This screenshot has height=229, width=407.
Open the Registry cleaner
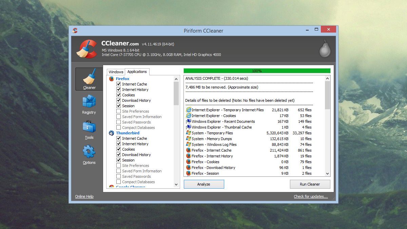(x=89, y=104)
